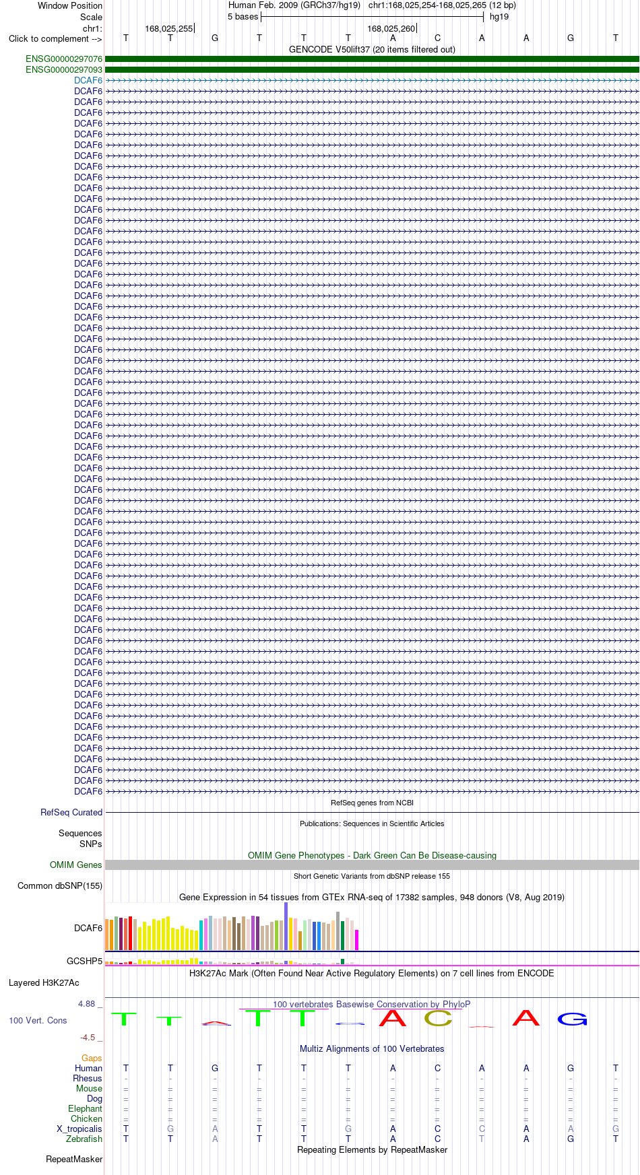Click the GCSHP5 expression label
Screen dimensions: 640x1175
click(x=85, y=962)
